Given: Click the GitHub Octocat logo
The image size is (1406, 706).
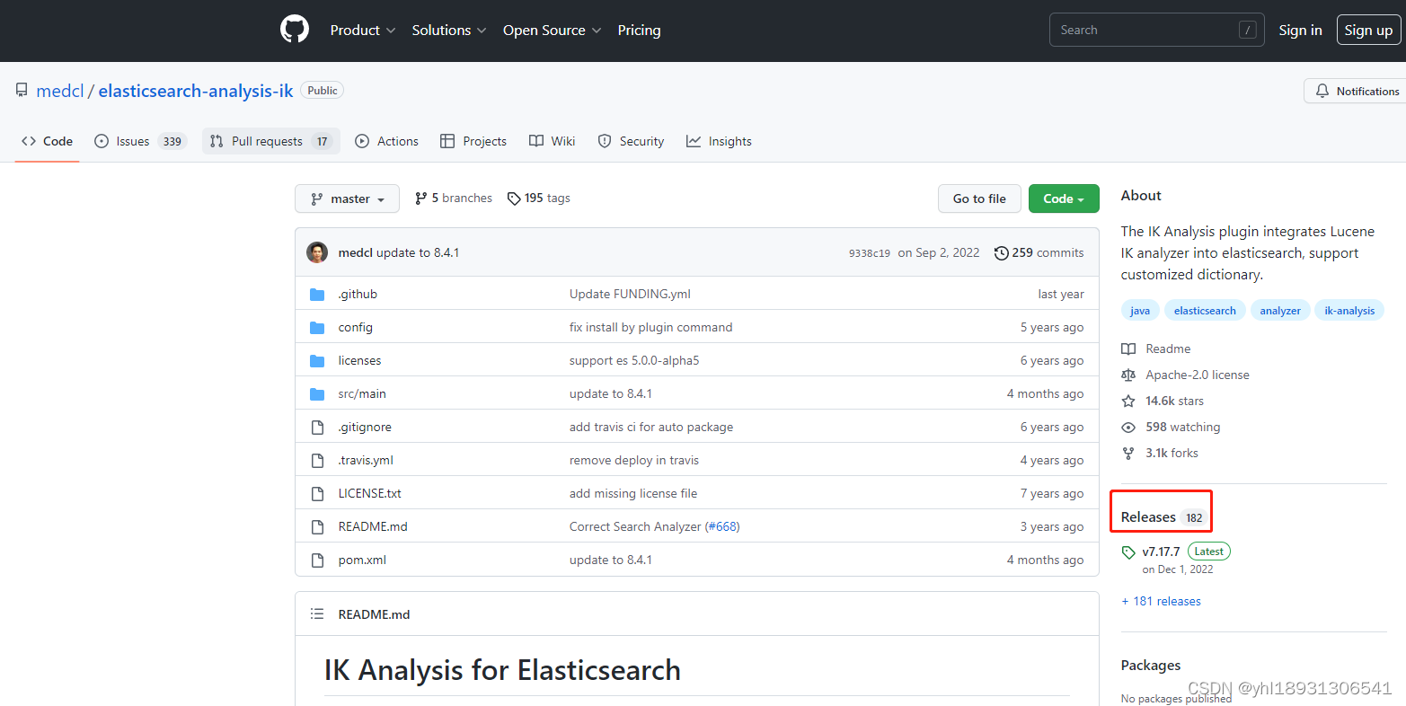Looking at the screenshot, I should pos(295,30).
